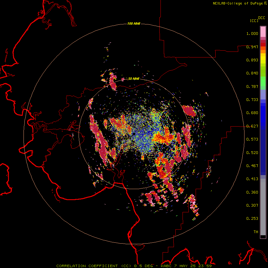
Task: Click the 0.893 scale value
Action: click(252, 60)
